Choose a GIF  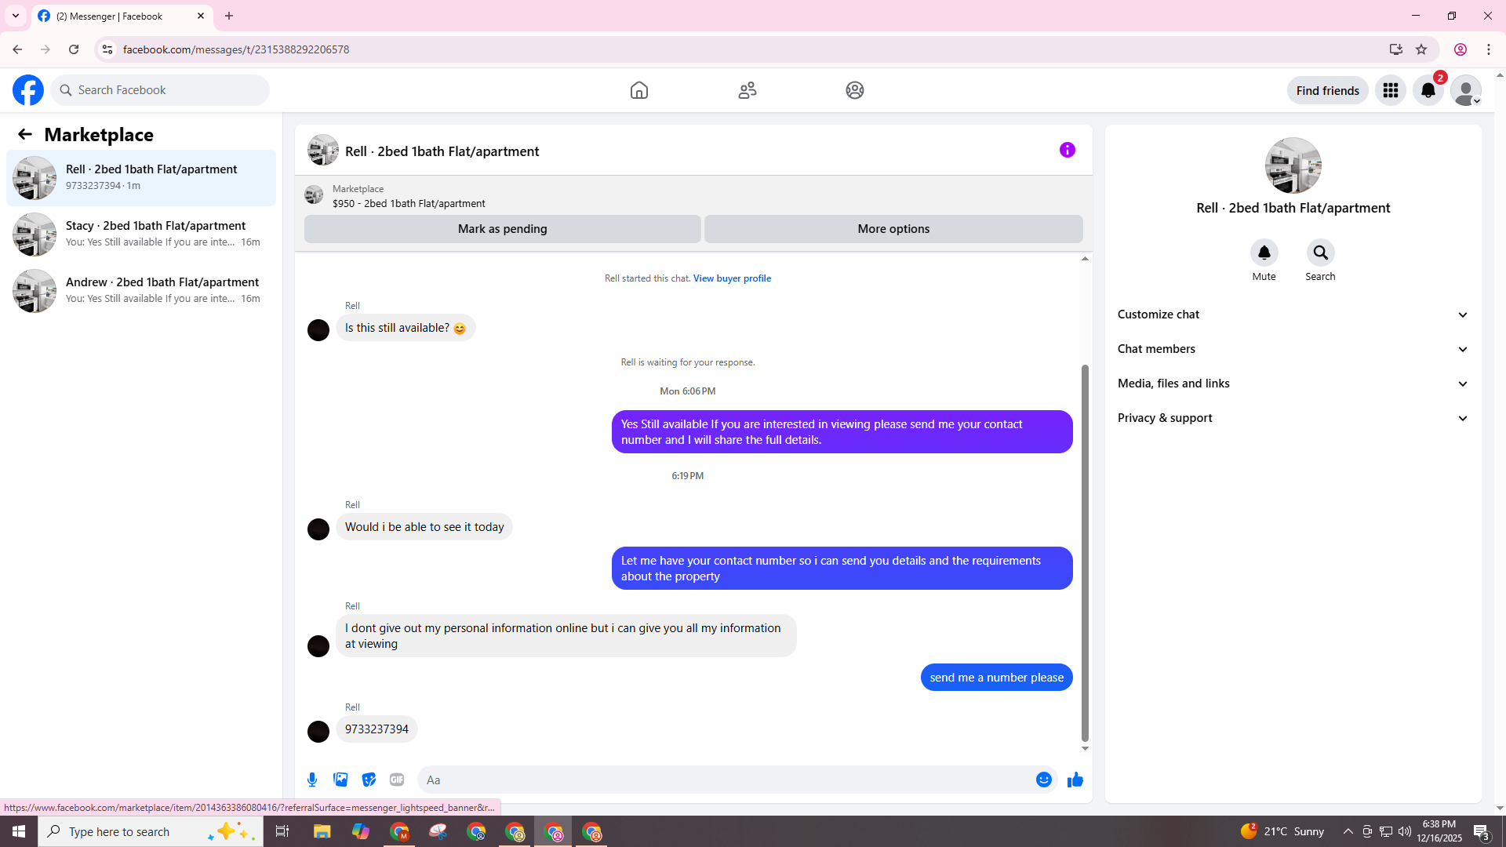pyautogui.click(x=397, y=780)
